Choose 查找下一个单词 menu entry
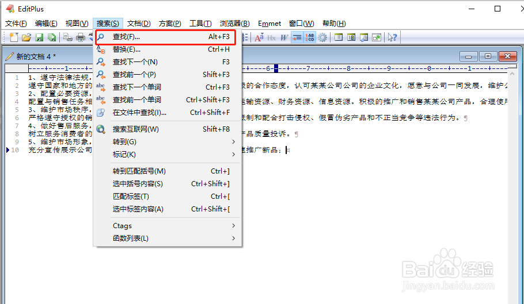Viewport: 524px width, 304px height. (x=168, y=87)
